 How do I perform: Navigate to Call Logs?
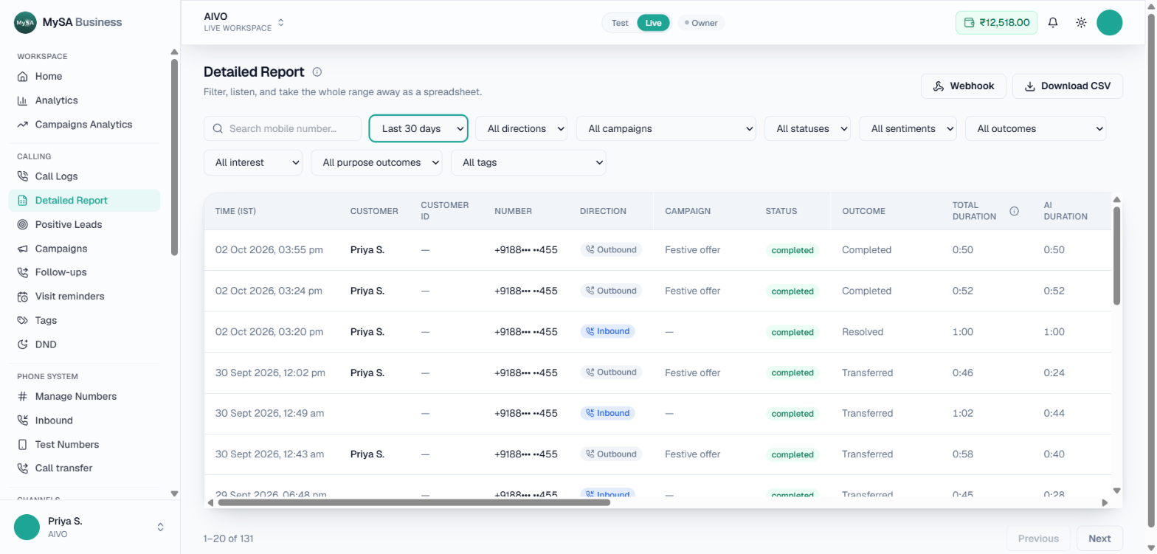pos(84,176)
